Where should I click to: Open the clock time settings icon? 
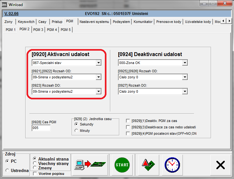[x=172, y=165]
